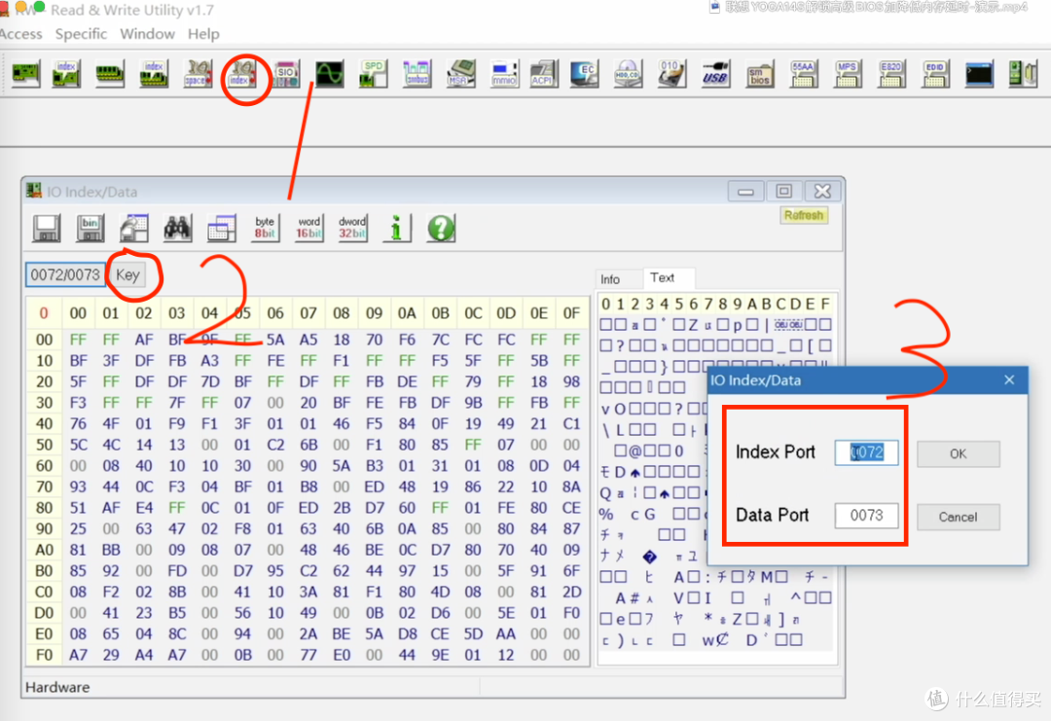Open the IO space tool

click(x=198, y=74)
